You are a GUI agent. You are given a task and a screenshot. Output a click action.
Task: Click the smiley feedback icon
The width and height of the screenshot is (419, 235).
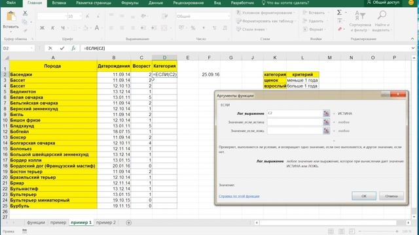(411, 3)
